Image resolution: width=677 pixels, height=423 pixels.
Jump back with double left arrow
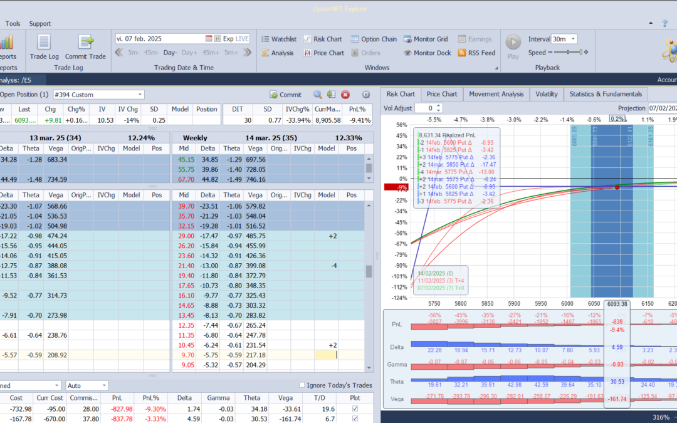click(x=119, y=53)
